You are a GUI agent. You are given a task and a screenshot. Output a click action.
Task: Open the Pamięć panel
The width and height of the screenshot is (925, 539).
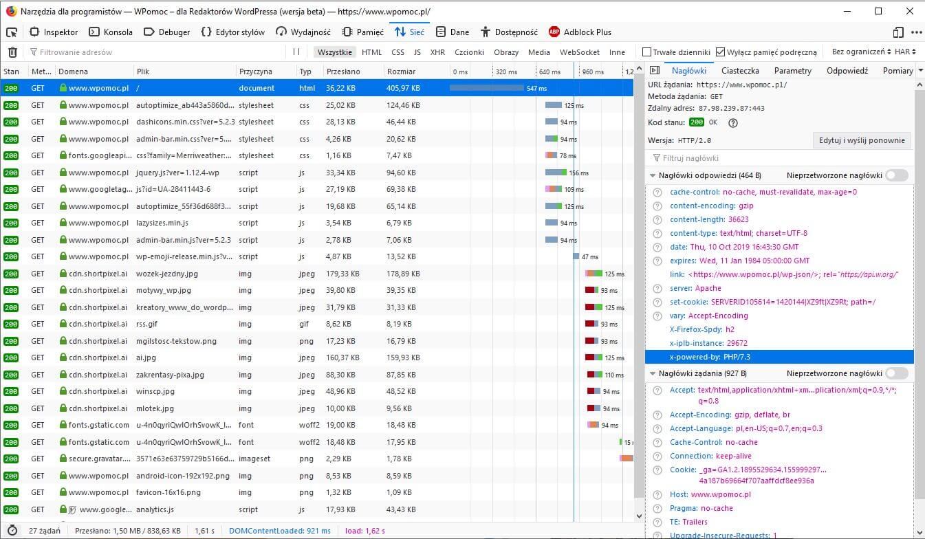coord(363,32)
